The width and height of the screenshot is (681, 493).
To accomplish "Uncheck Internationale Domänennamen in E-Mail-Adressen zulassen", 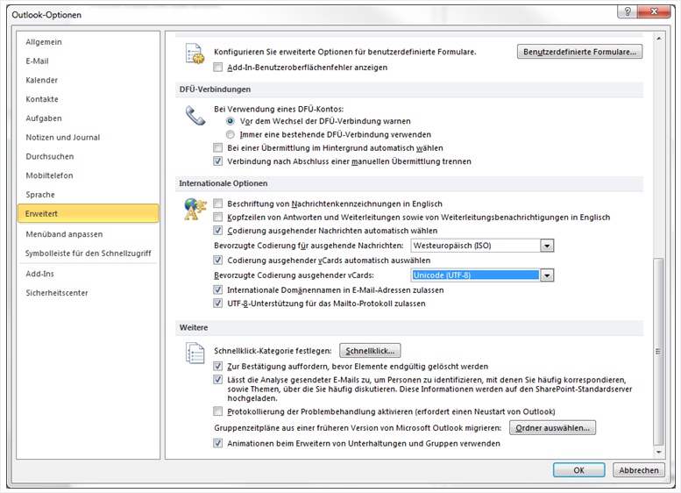I will (x=218, y=290).
